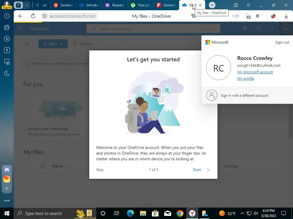Open Discord from the sidebar
This screenshot has width=293, height=219.
[x=7, y=170]
